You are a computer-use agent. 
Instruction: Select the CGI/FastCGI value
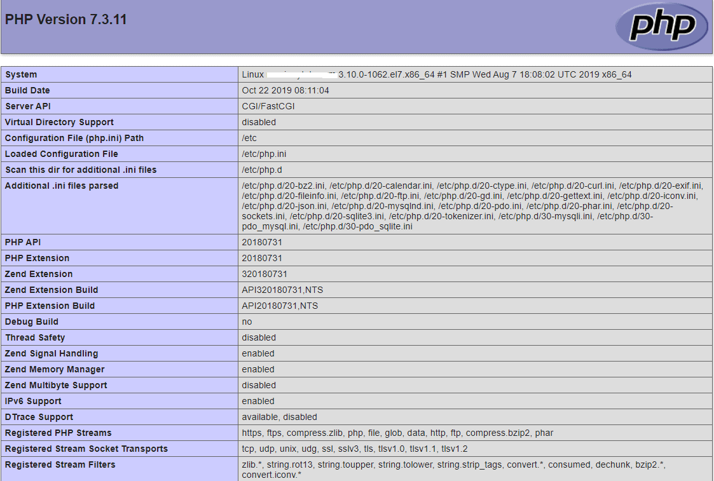tap(268, 107)
